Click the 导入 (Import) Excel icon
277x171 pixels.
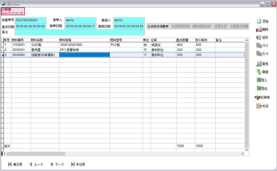[259, 80]
